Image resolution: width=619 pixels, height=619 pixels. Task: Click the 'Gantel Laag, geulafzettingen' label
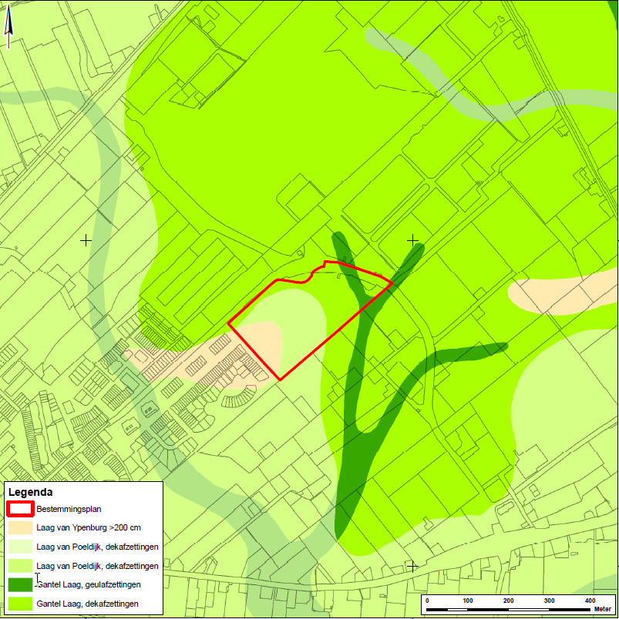(89, 584)
